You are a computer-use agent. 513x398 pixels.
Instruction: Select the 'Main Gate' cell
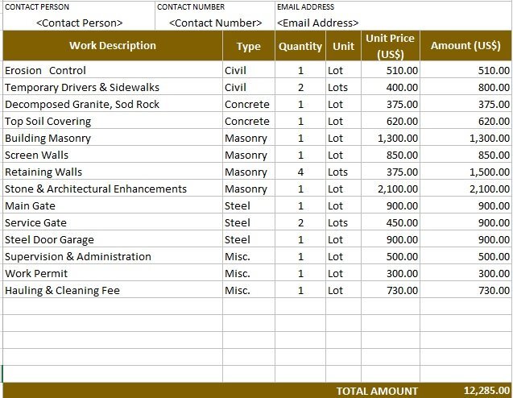[113, 205]
